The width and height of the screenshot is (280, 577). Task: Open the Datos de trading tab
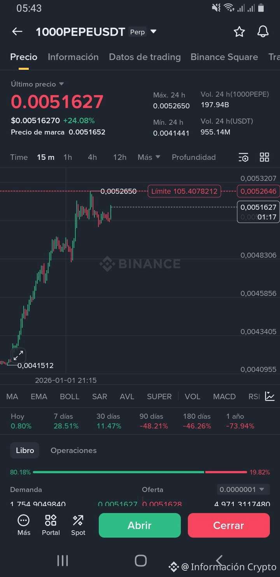(x=145, y=57)
